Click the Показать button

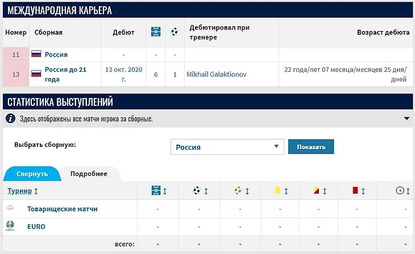311,146
